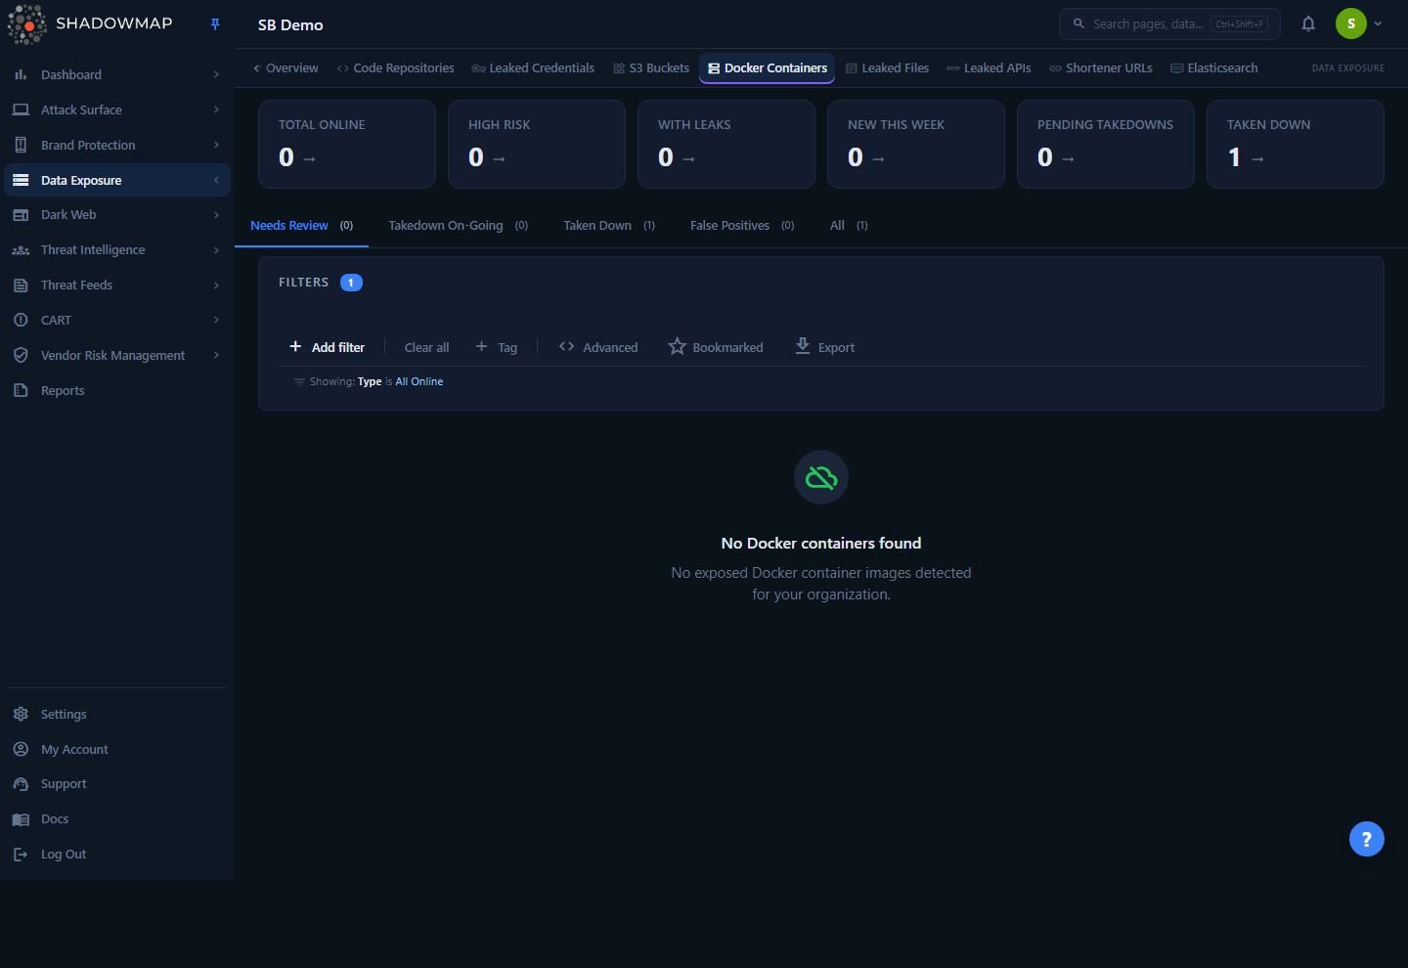The image size is (1408, 968).
Task: Click the Export download icon
Action: pos(803,346)
